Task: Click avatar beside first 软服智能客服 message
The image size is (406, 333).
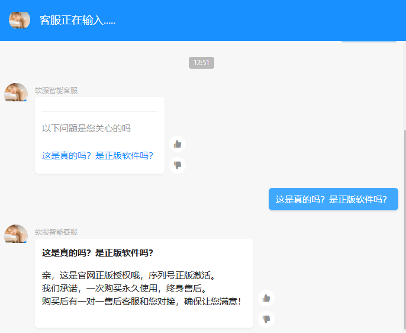Action: [16, 92]
